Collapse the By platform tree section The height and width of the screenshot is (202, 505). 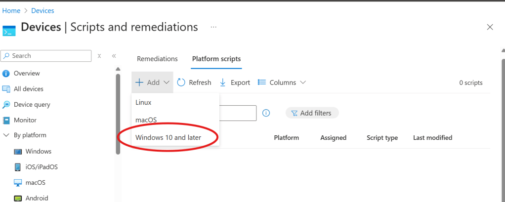[x=6, y=135]
